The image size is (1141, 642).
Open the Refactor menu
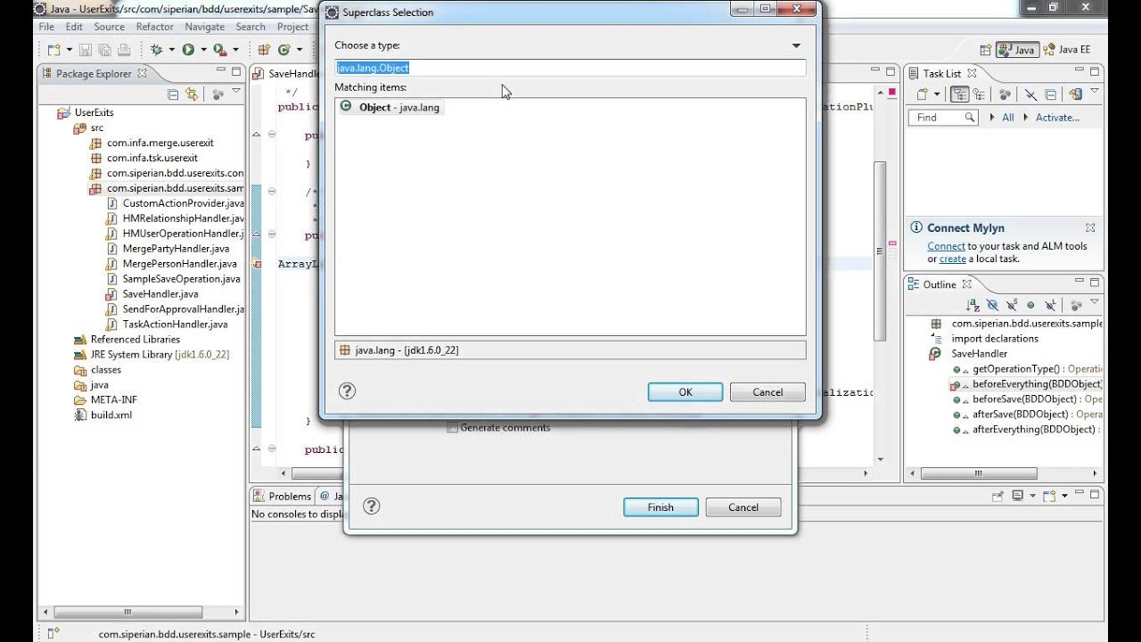click(155, 27)
